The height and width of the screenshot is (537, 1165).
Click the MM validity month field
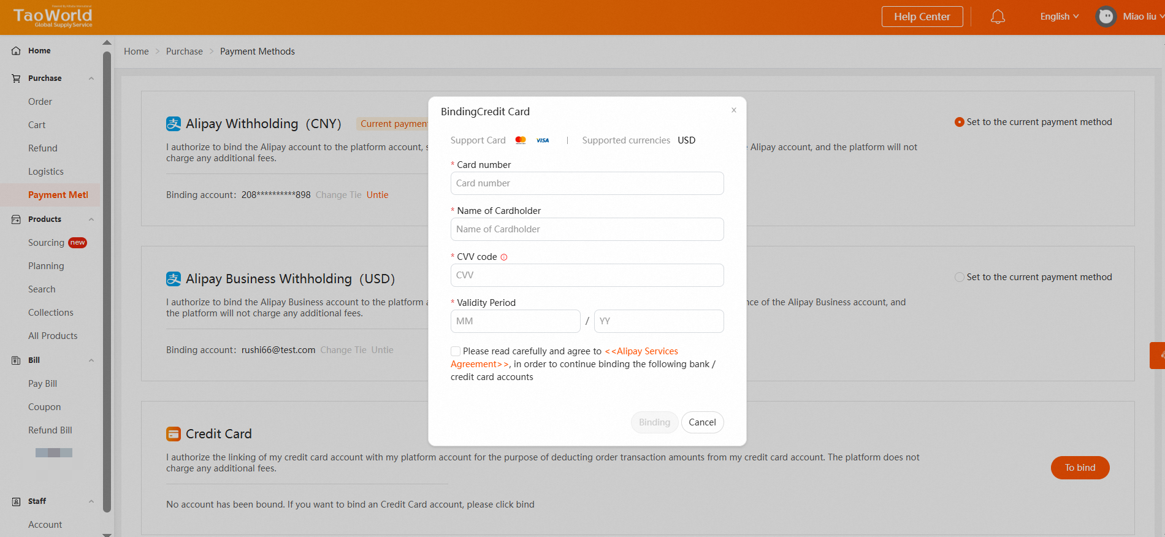(516, 321)
